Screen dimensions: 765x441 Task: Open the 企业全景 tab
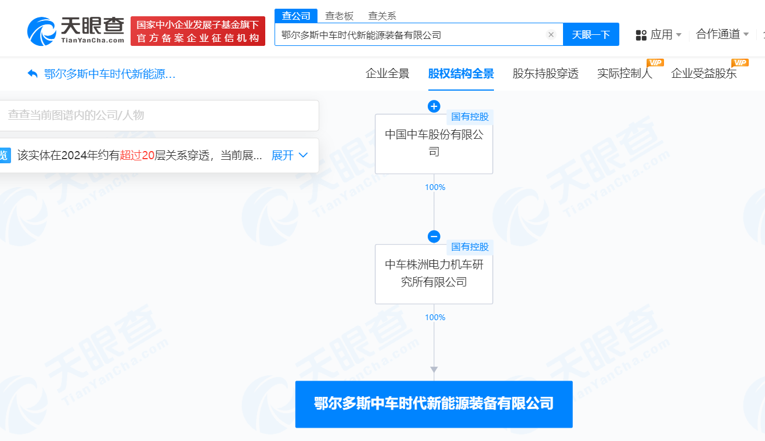pos(387,74)
